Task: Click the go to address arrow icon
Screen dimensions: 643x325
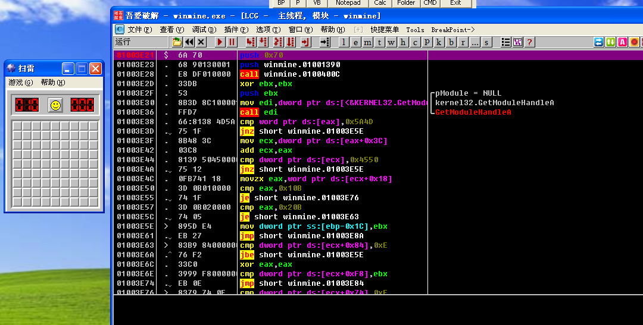Action: [x=325, y=42]
